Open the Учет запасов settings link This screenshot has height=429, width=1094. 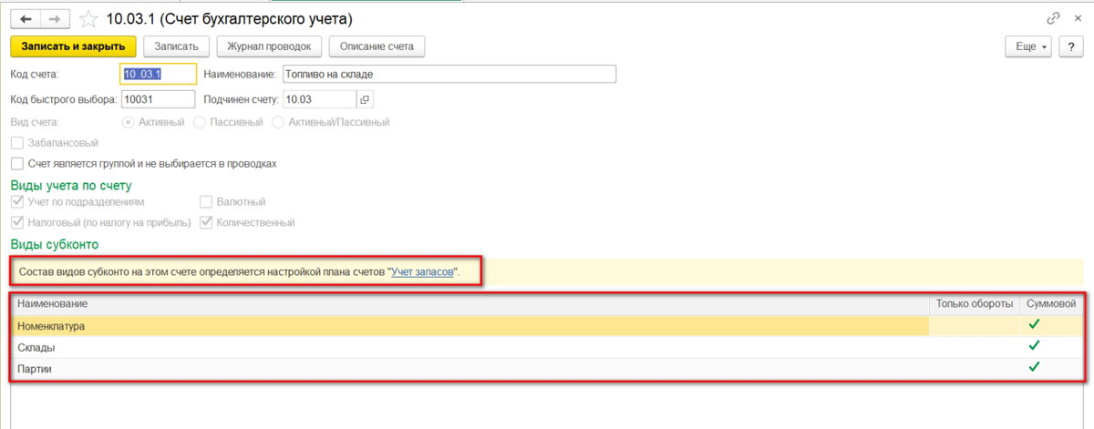421,271
